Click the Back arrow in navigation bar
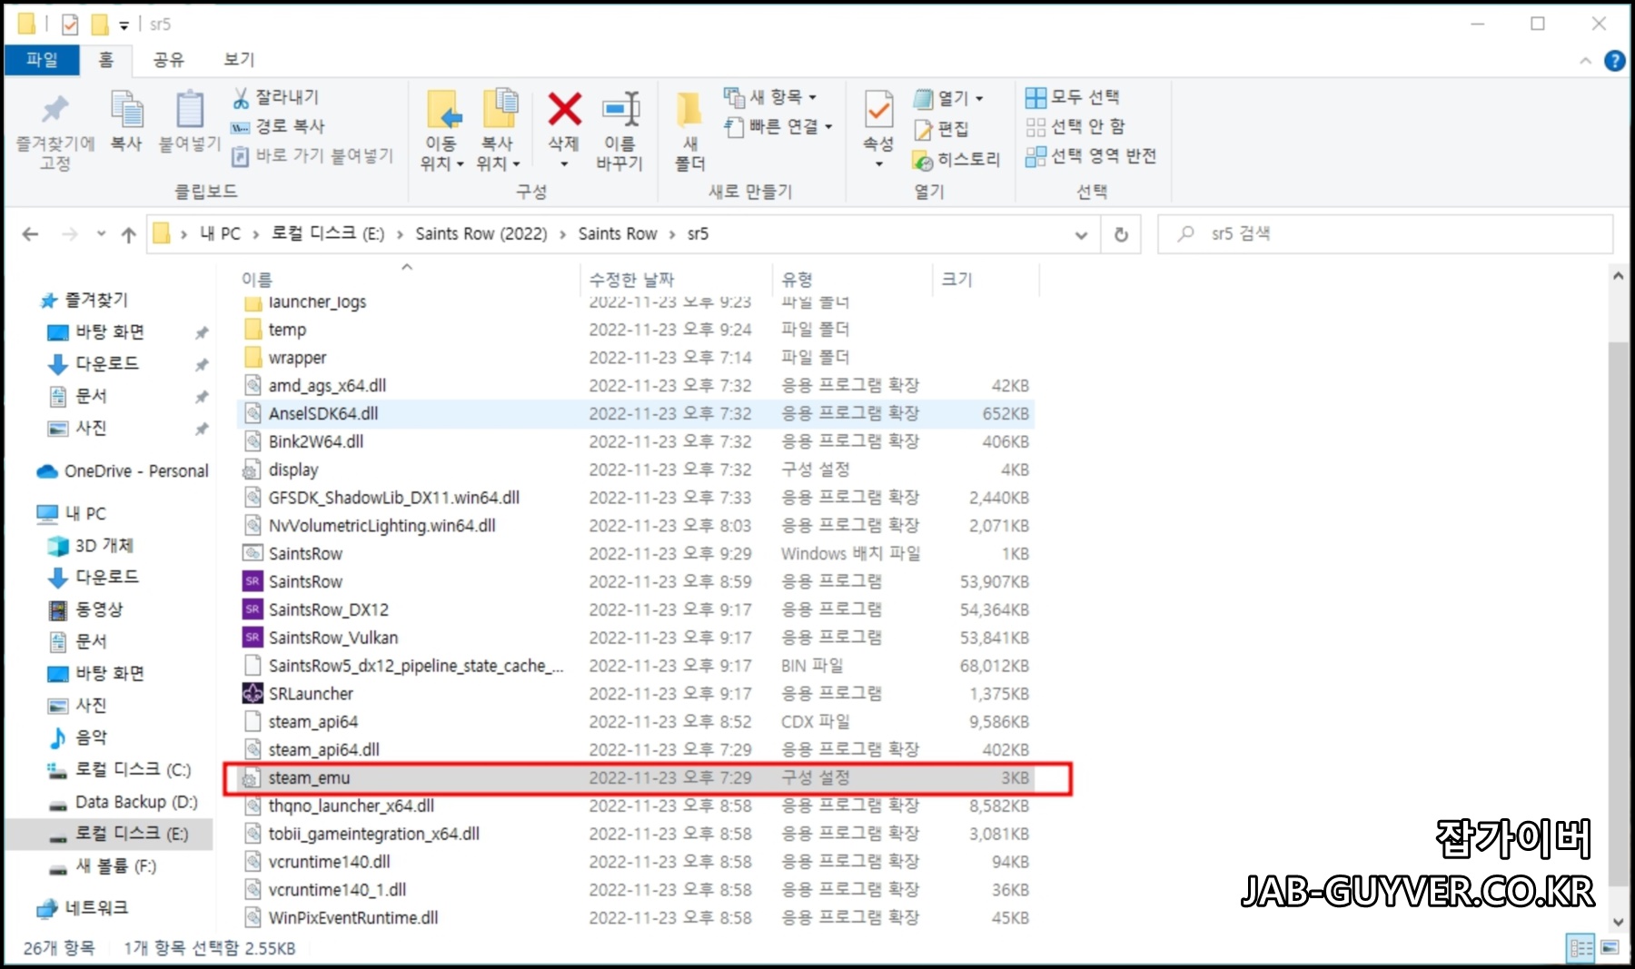Viewport: 1635px width, 969px height. (x=30, y=234)
